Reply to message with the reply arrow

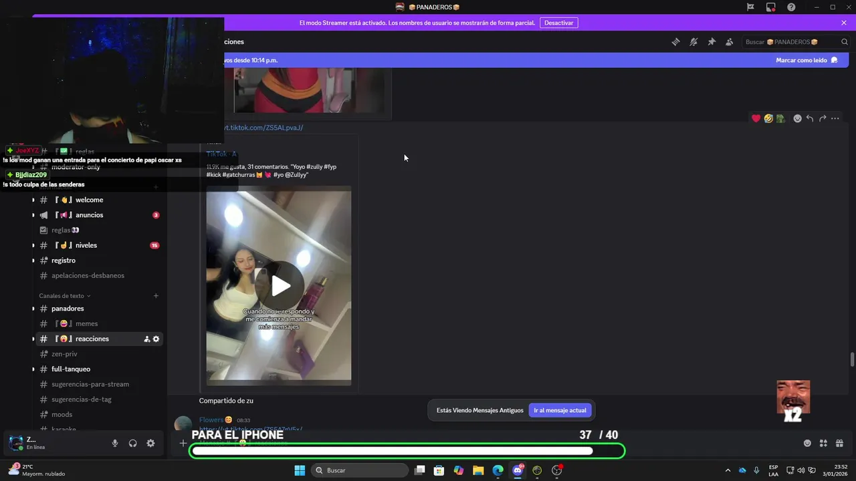tap(810, 118)
